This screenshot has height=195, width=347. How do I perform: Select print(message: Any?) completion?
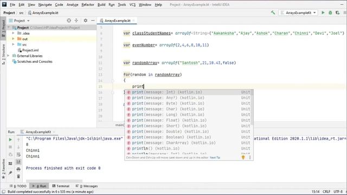click(189, 97)
